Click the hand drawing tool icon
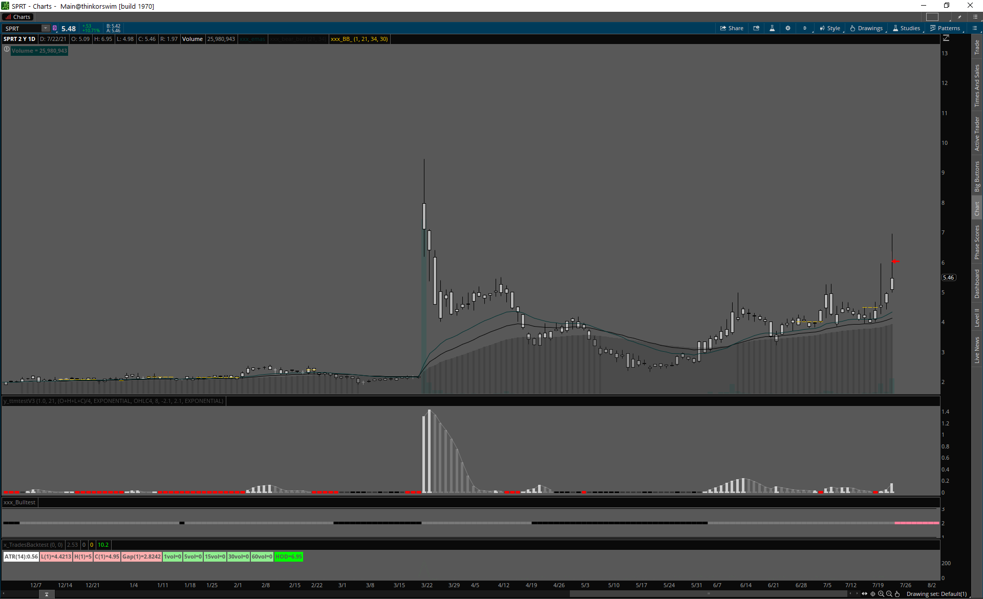983x599 pixels. tap(897, 594)
